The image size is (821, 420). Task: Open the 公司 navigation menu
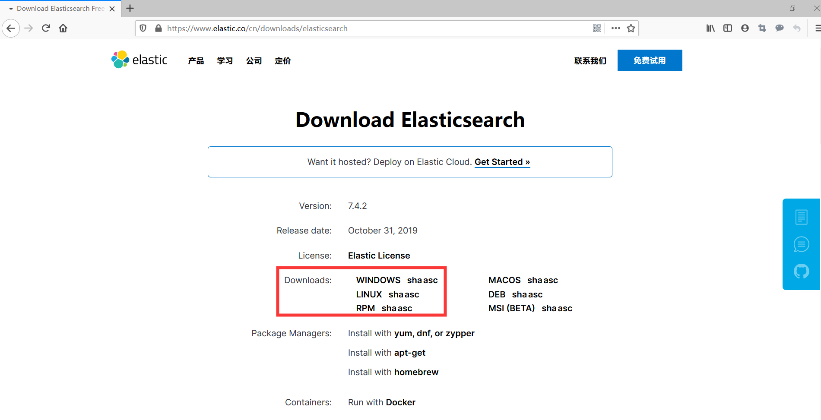pos(254,61)
